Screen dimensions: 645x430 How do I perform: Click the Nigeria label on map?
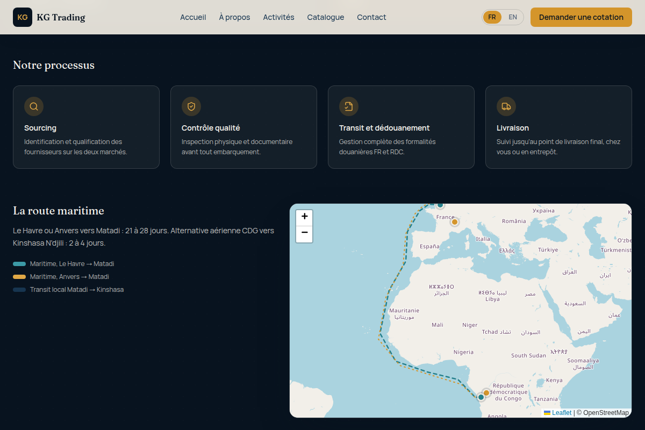pos(463,352)
